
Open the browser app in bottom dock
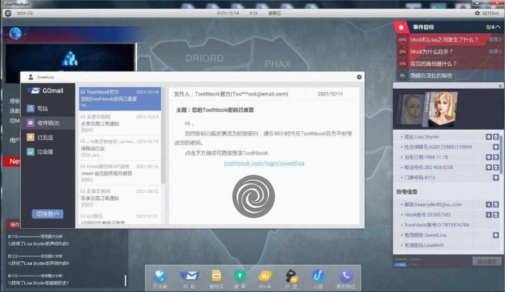point(160,279)
